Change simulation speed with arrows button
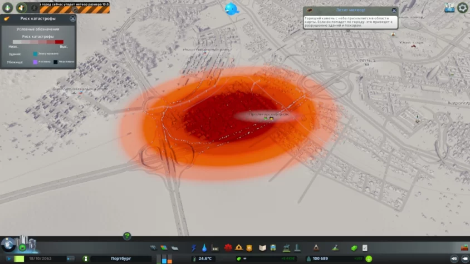Image resolution: width=470 pixels, height=264 pixels. point(70,258)
